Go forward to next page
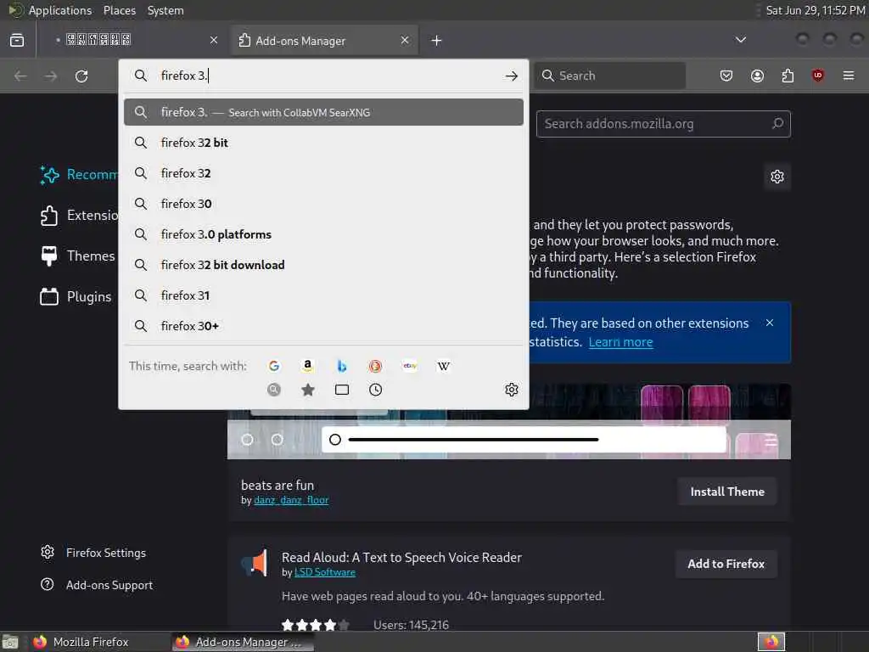 [x=51, y=76]
